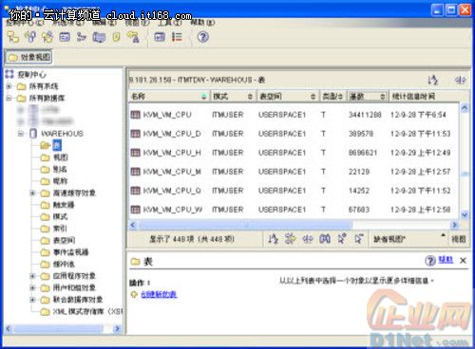Open the 帮助 menu in the menu bar
Image resolution: width=475 pixels, height=349 pixels.
pyautogui.click(x=202, y=23)
